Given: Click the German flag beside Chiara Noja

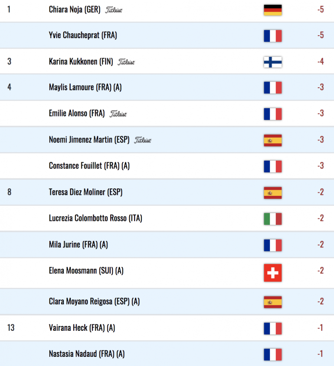Looking at the screenshot, I should [273, 10].
